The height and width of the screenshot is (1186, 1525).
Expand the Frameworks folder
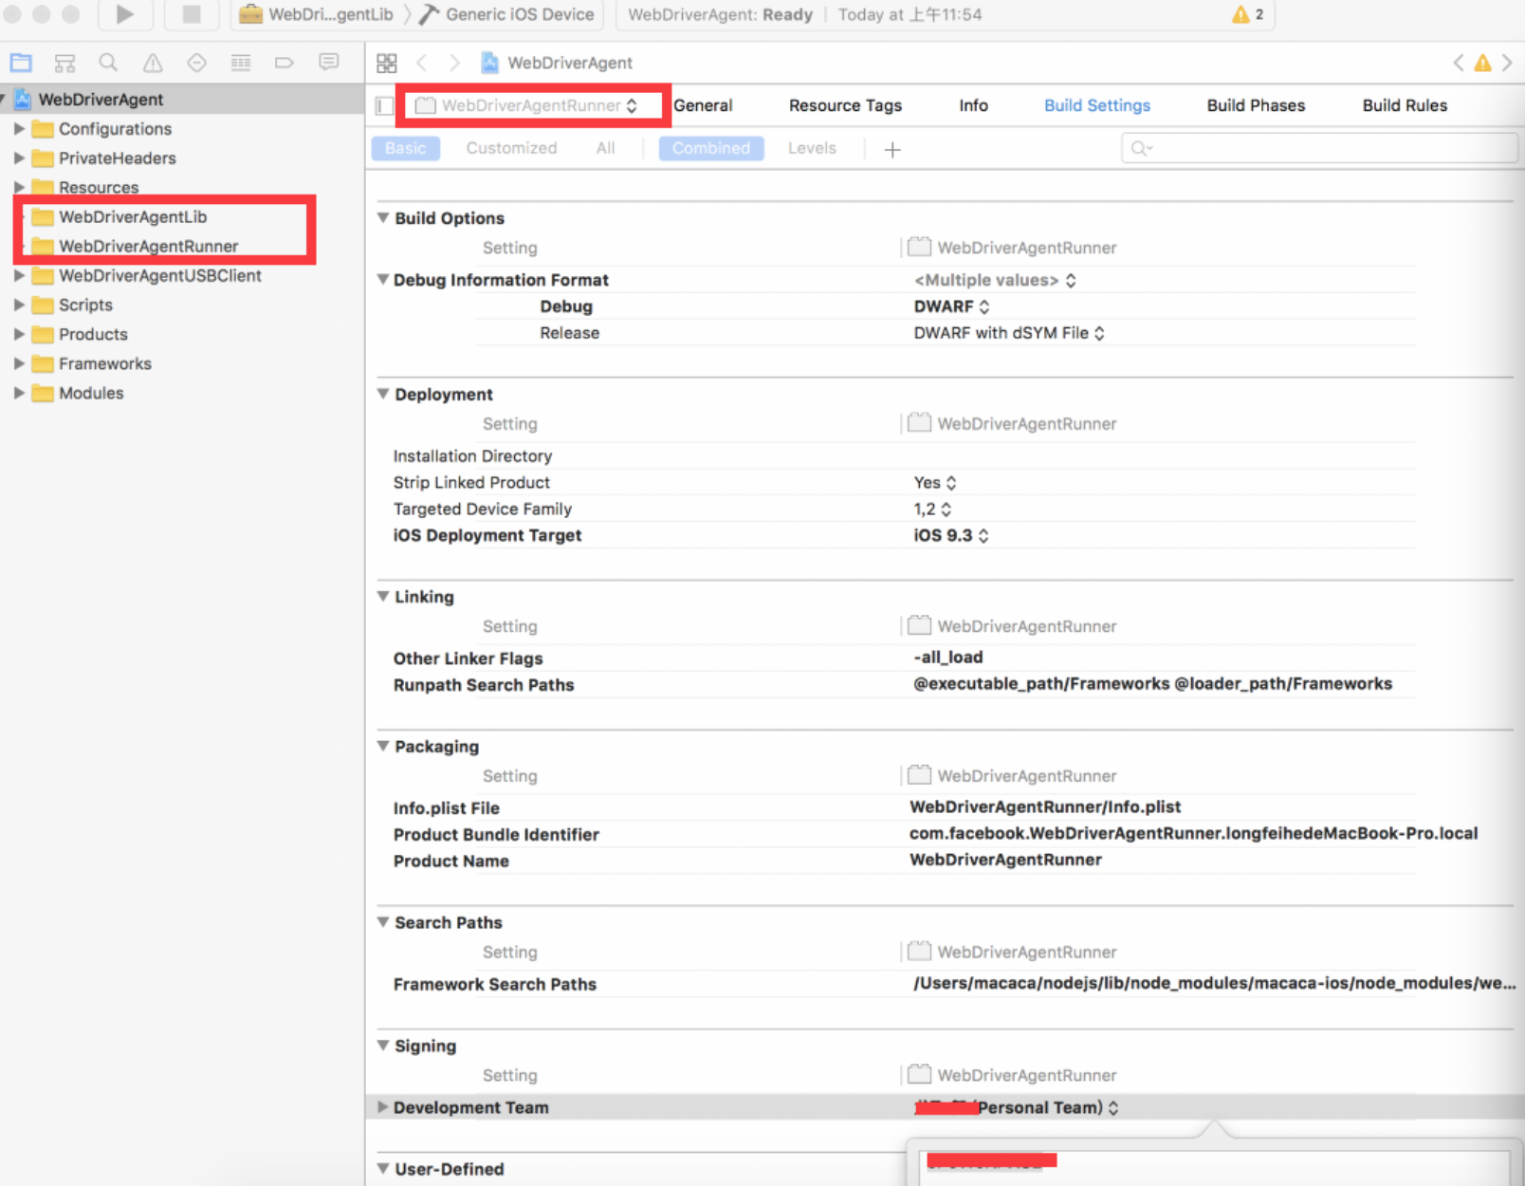click(x=19, y=363)
